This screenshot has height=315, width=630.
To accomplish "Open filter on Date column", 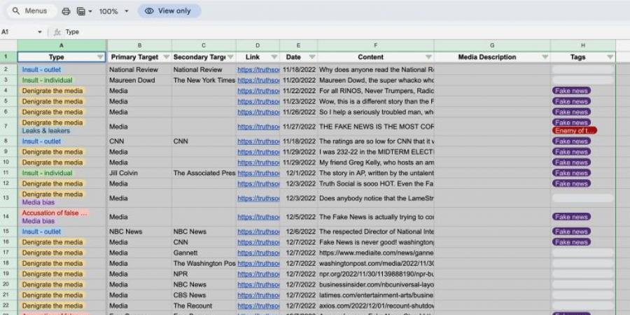I will (311, 57).
